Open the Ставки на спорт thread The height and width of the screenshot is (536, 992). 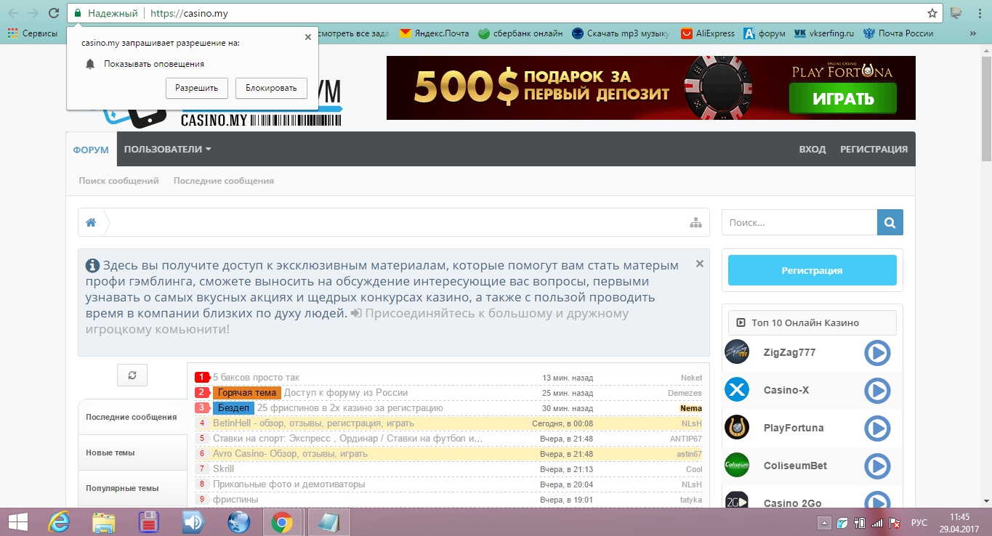click(x=347, y=439)
